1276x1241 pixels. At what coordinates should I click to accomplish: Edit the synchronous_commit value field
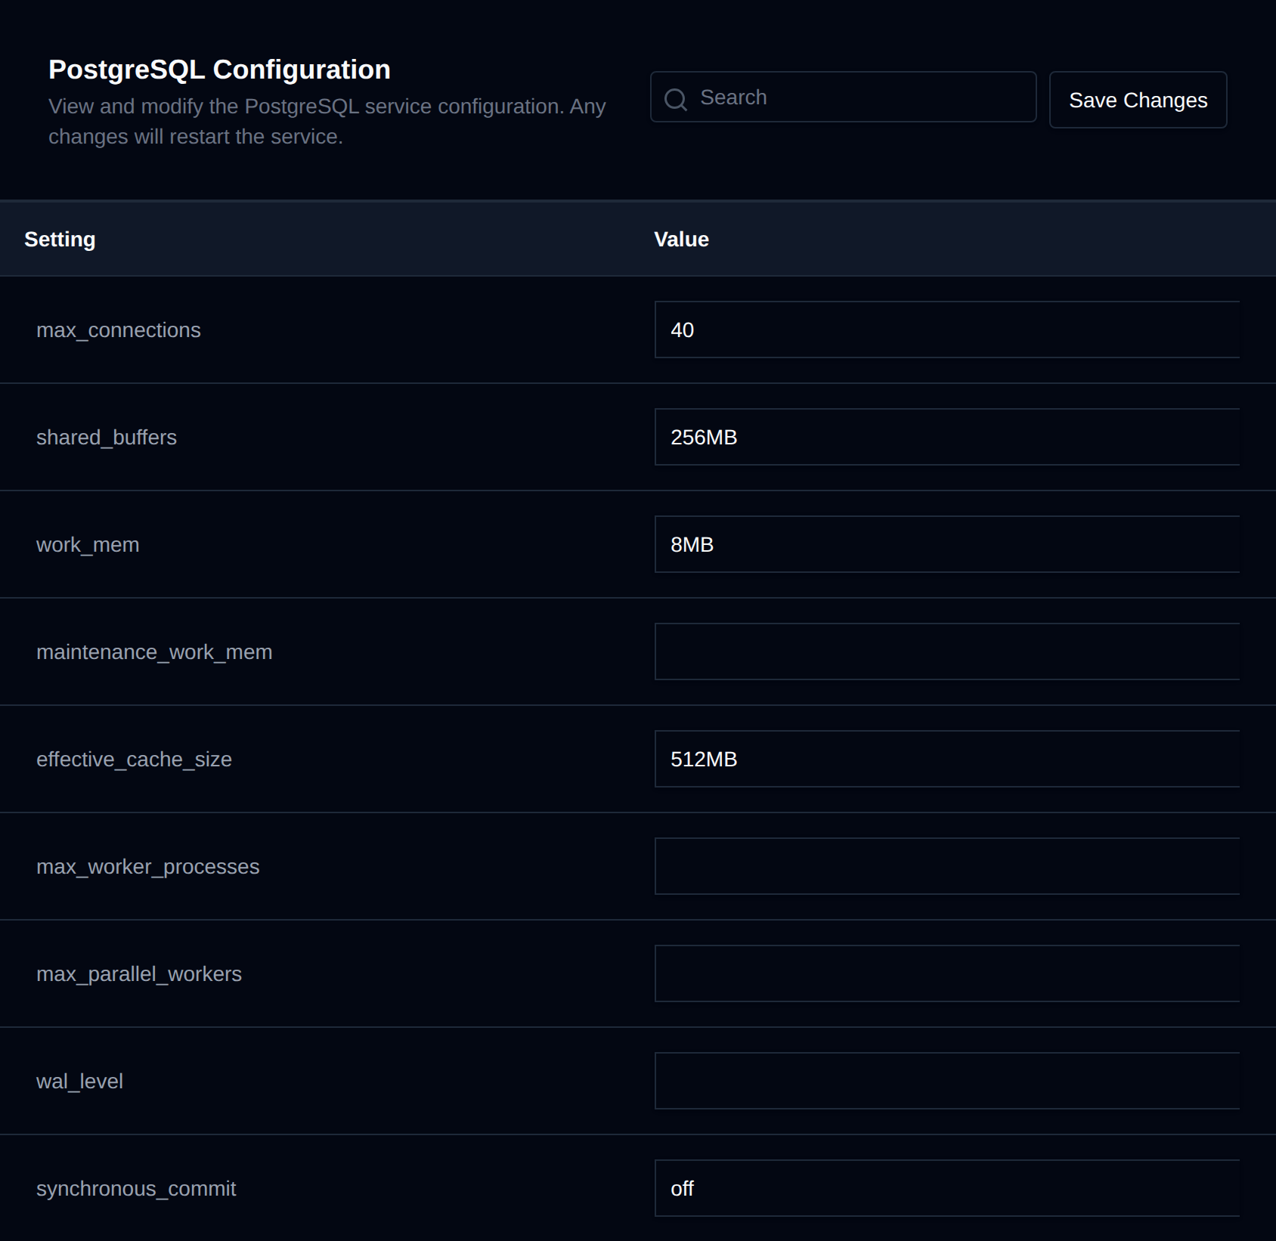tap(947, 1188)
